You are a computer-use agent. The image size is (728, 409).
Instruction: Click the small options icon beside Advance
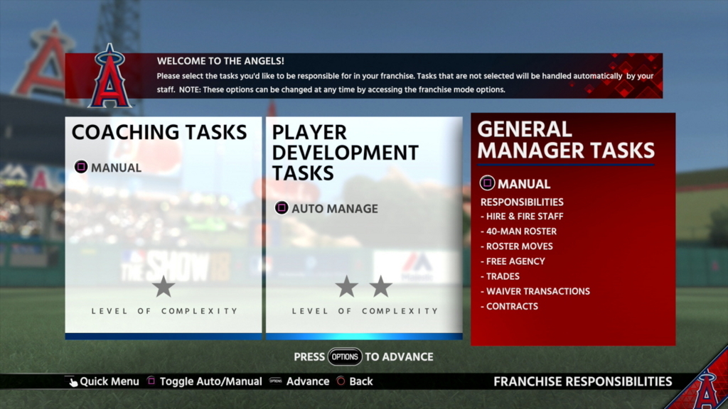coord(275,381)
